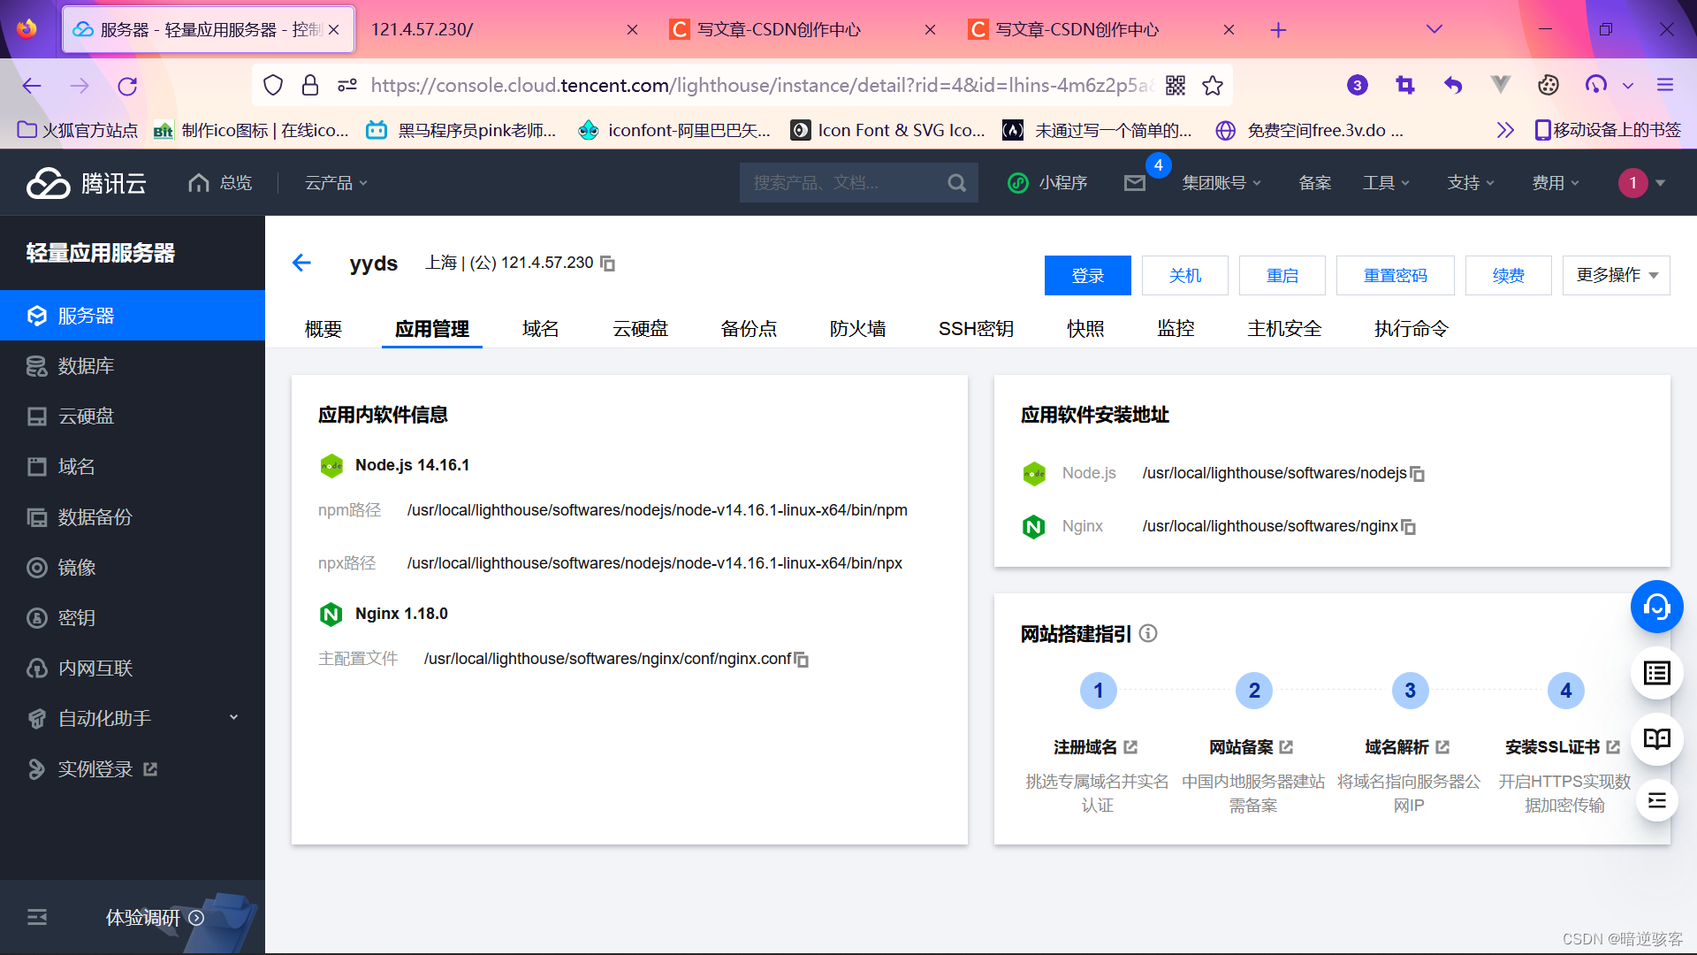This screenshot has height=955, width=1697.
Task: Copy the instance IP address icon
Action: [x=607, y=264]
